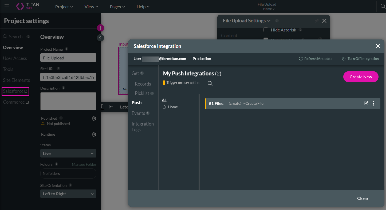This screenshot has height=210, width=386.
Task: Open the Project menu
Action: click(64, 7)
